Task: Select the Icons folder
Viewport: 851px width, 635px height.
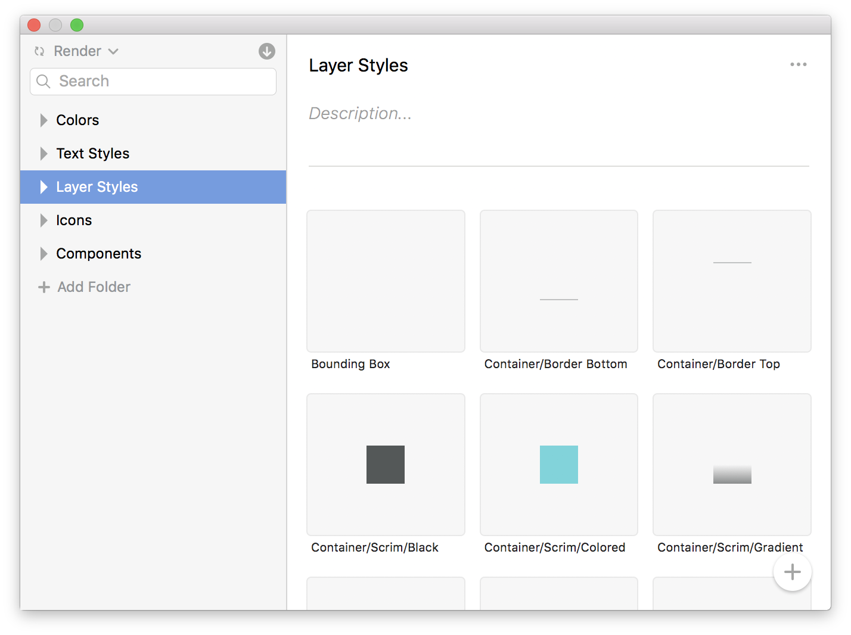Action: [x=153, y=220]
